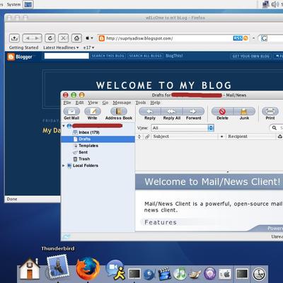Open the e17 bookmark folder dropdown
283x283 pixels.
(88, 47)
